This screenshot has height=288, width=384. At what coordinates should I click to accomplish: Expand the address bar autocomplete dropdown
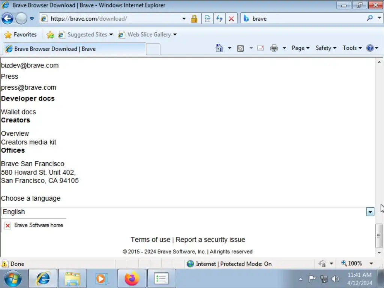click(x=184, y=19)
